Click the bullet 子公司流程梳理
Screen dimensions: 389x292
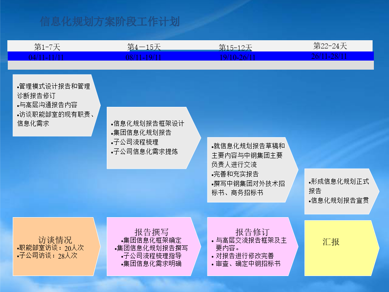(x=135, y=142)
